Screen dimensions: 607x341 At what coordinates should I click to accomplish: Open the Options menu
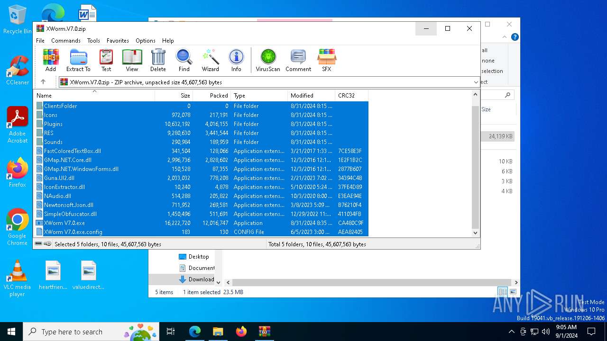pos(146,41)
